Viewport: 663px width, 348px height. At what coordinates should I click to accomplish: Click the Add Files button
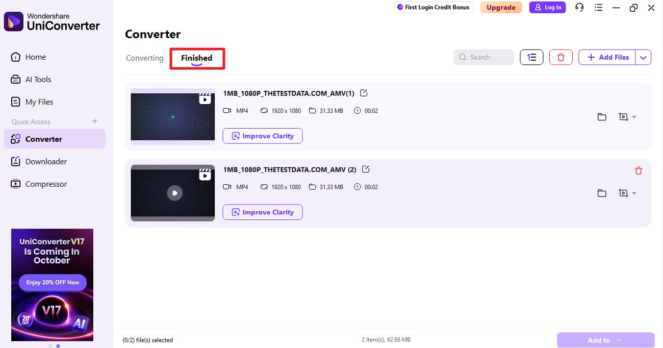pos(607,57)
